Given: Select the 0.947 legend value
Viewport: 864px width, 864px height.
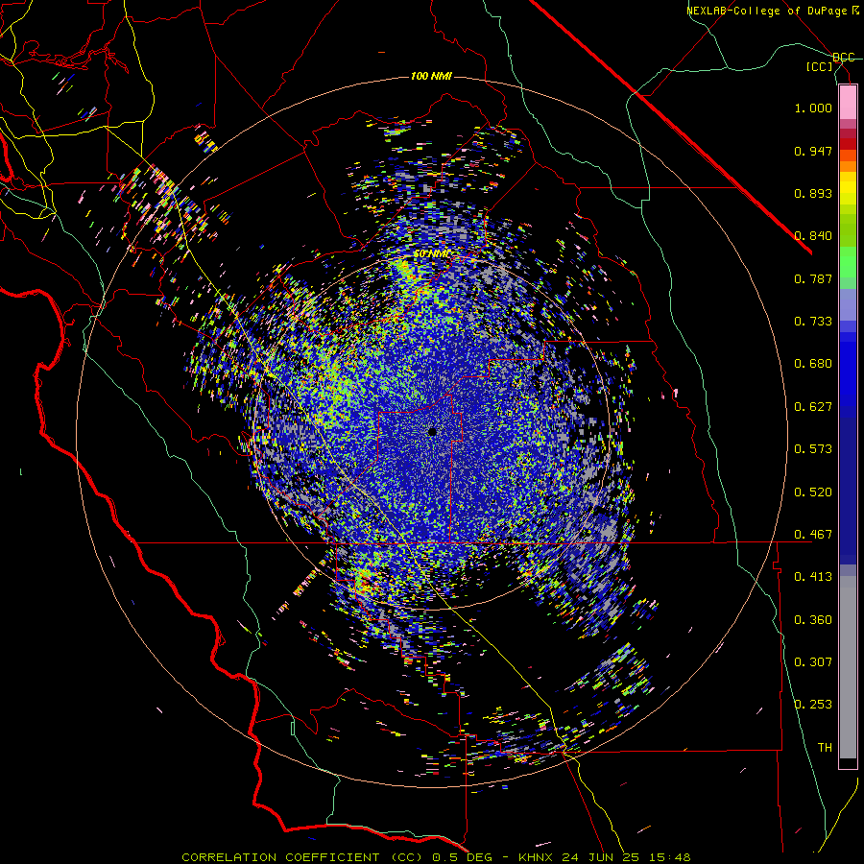Looking at the screenshot, I should (x=813, y=151).
